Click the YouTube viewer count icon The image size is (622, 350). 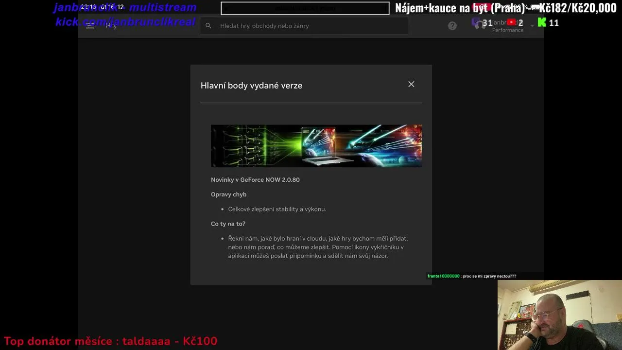tap(511, 22)
